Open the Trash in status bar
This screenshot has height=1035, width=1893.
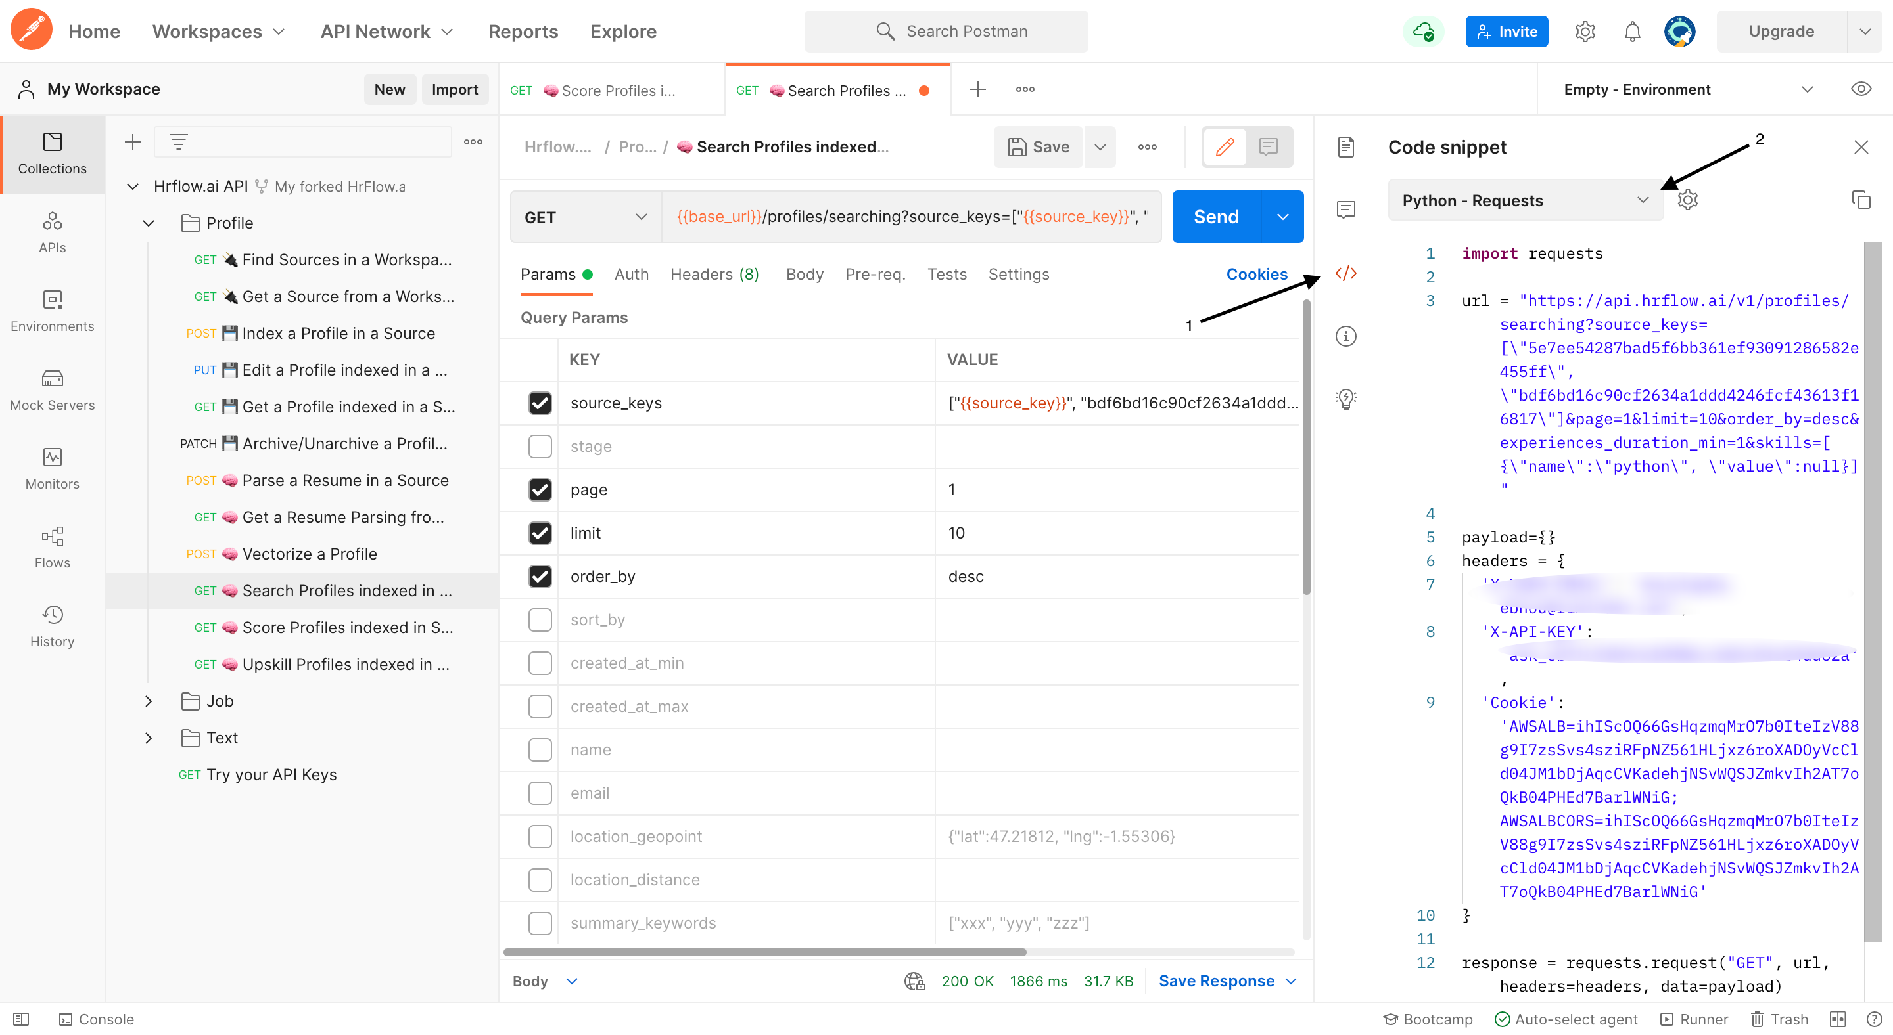pyautogui.click(x=1779, y=1019)
